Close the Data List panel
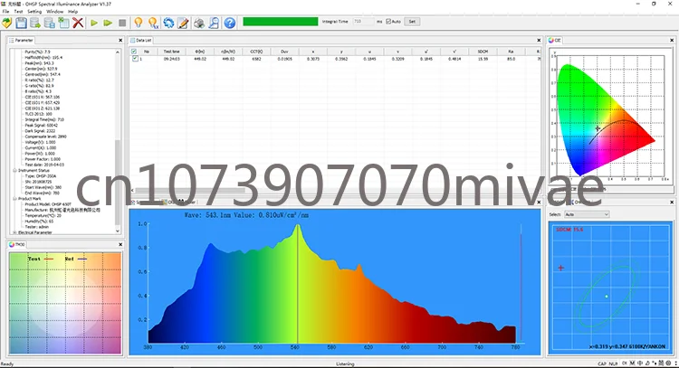The image size is (679, 368). click(539, 40)
